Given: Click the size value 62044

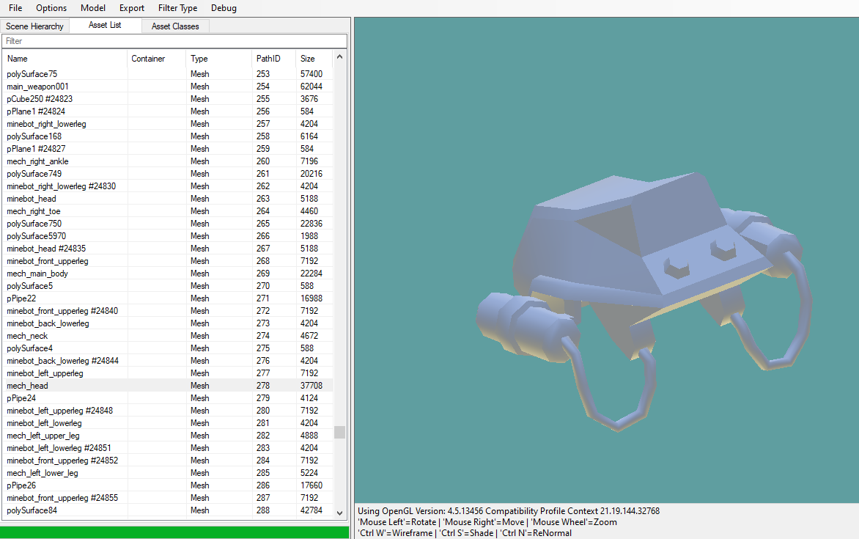Looking at the screenshot, I should (311, 87).
